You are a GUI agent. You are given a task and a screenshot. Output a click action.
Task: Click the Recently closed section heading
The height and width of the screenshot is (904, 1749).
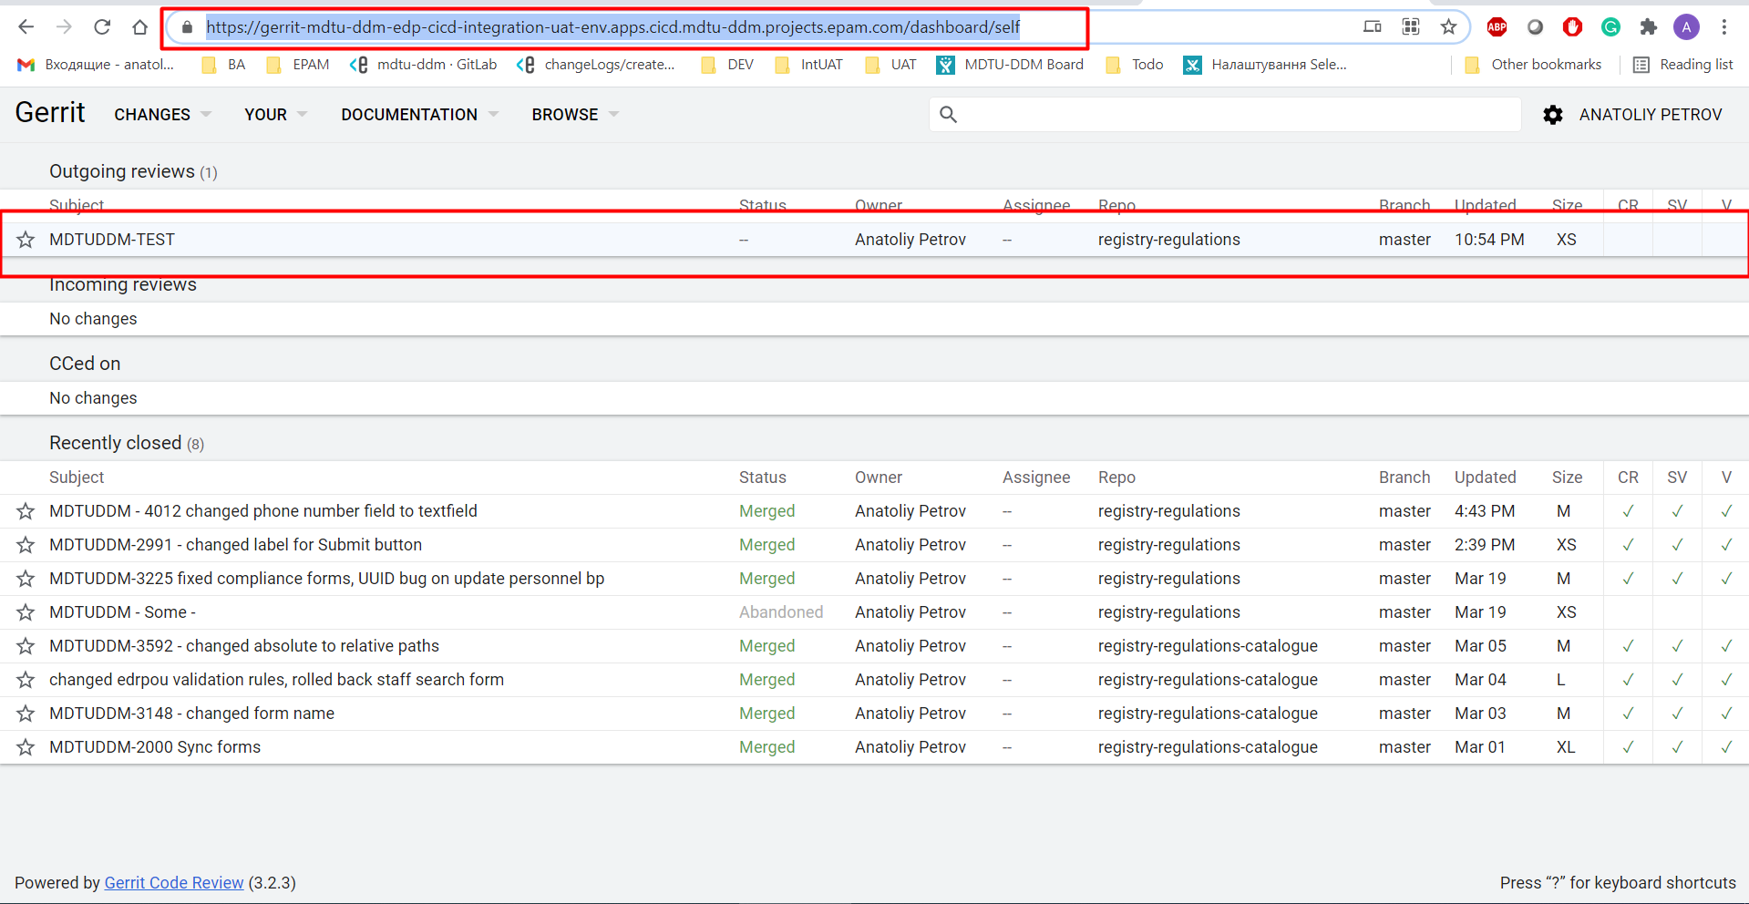click(x=116, y=443)
